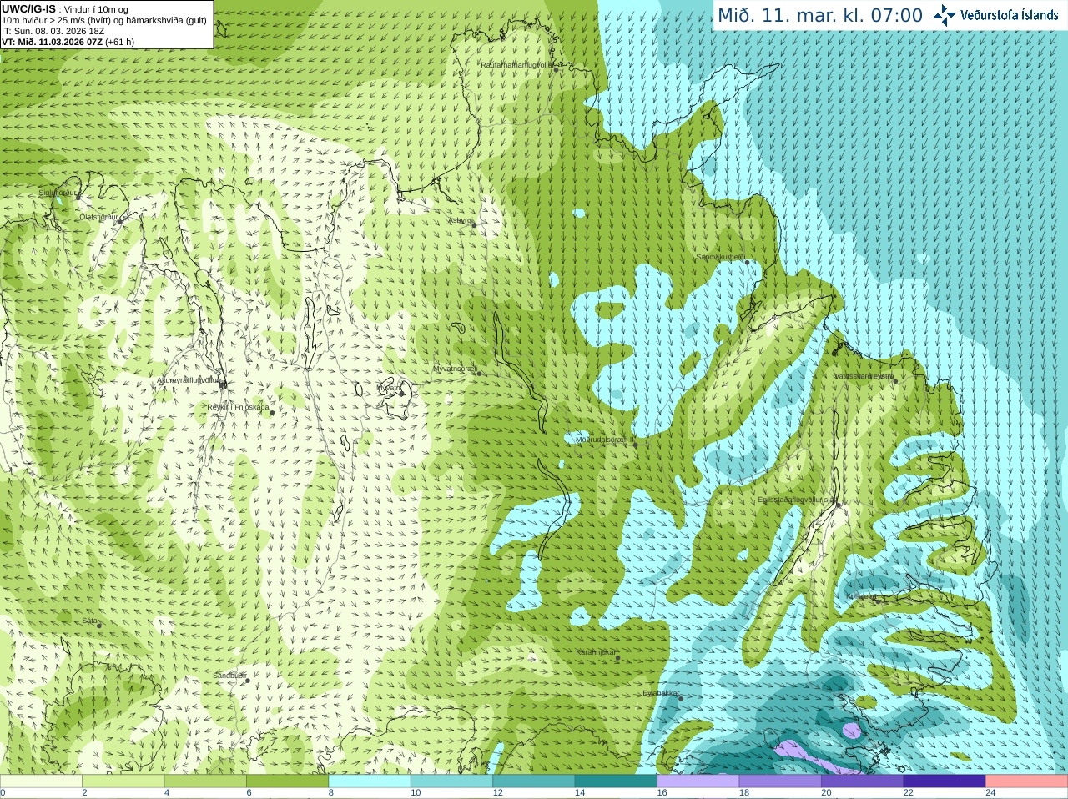Viewport: 1068px width, 799px height.
Task: Click the Akureyrarflugvöllur station label
Action: click(x=188, y=379)
